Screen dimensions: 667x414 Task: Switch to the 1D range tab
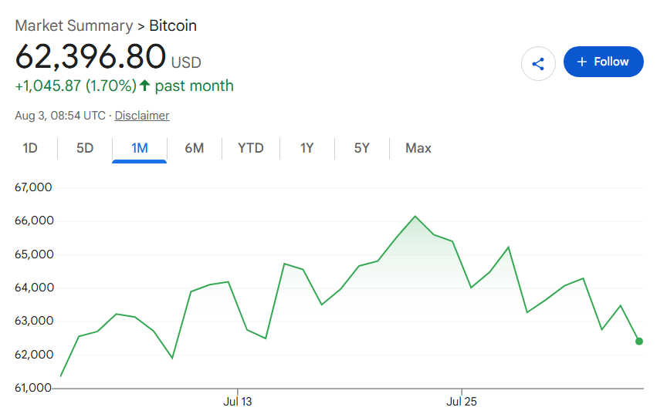click(x=30, y=148)
